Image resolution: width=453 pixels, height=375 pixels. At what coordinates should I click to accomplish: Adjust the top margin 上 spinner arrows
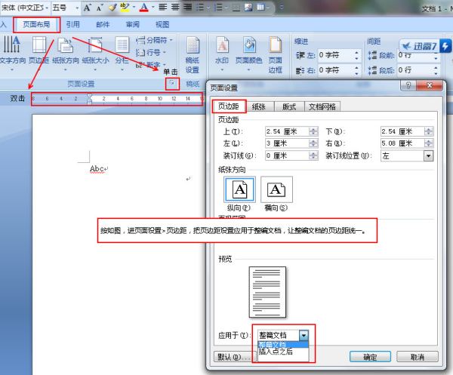coord(313,131)
